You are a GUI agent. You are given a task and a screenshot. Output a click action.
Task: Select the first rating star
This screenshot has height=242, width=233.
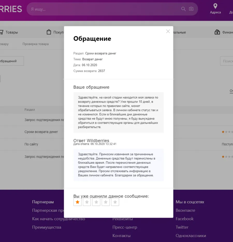coord(77,202)
